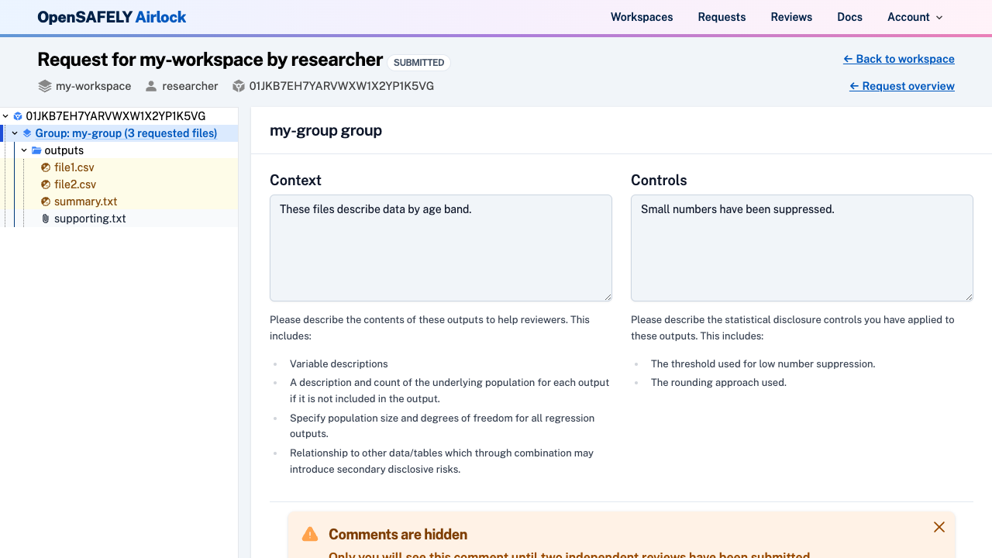Click the my-group group heading

325,130
